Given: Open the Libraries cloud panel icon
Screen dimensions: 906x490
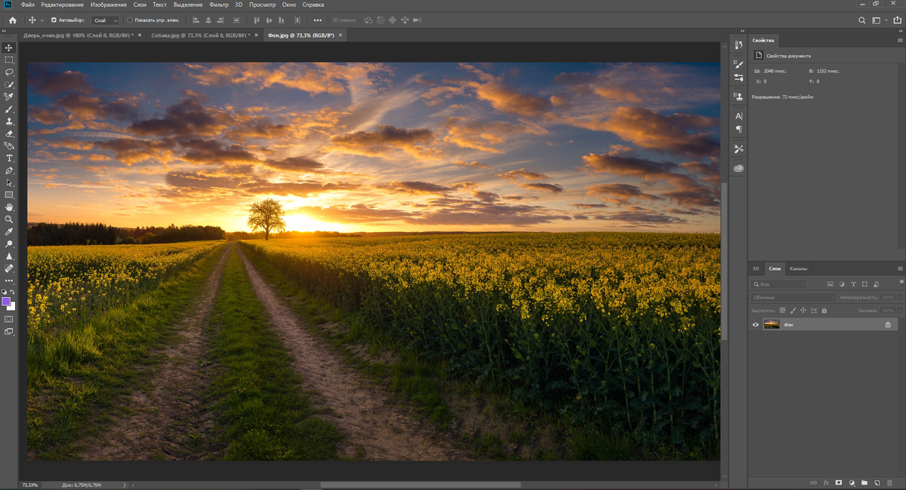Looking at the screenshot, I should point(738,168).
